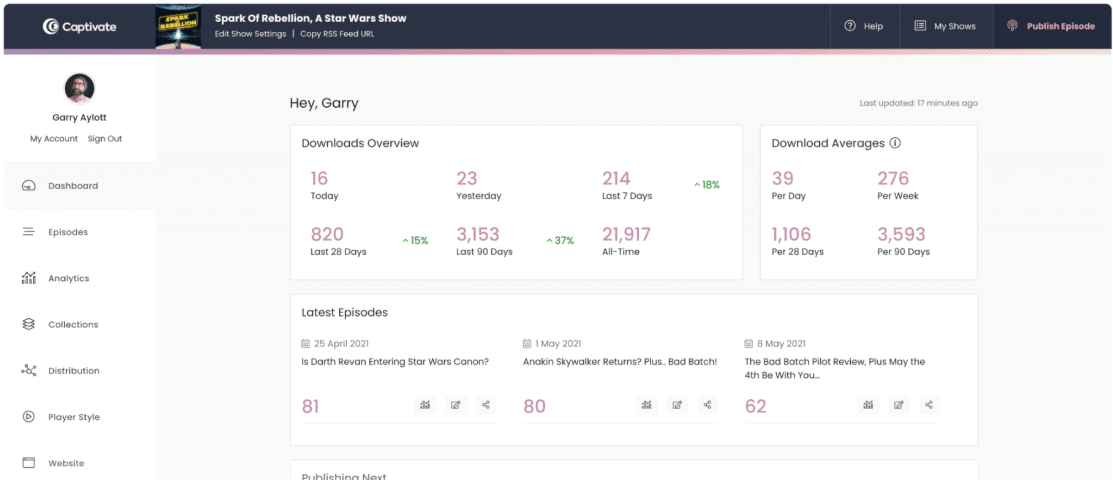Open analytics for the Darth Revan episode

(x=425, y=405)
